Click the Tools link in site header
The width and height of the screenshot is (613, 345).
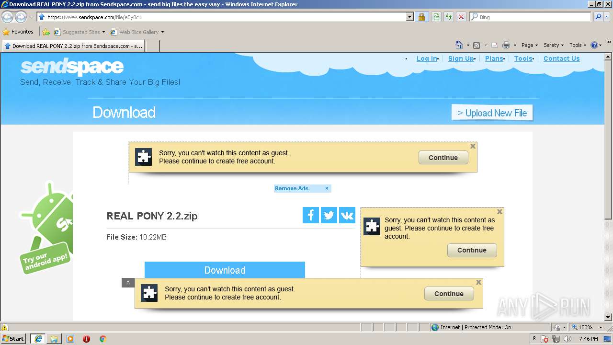[523, 58]
